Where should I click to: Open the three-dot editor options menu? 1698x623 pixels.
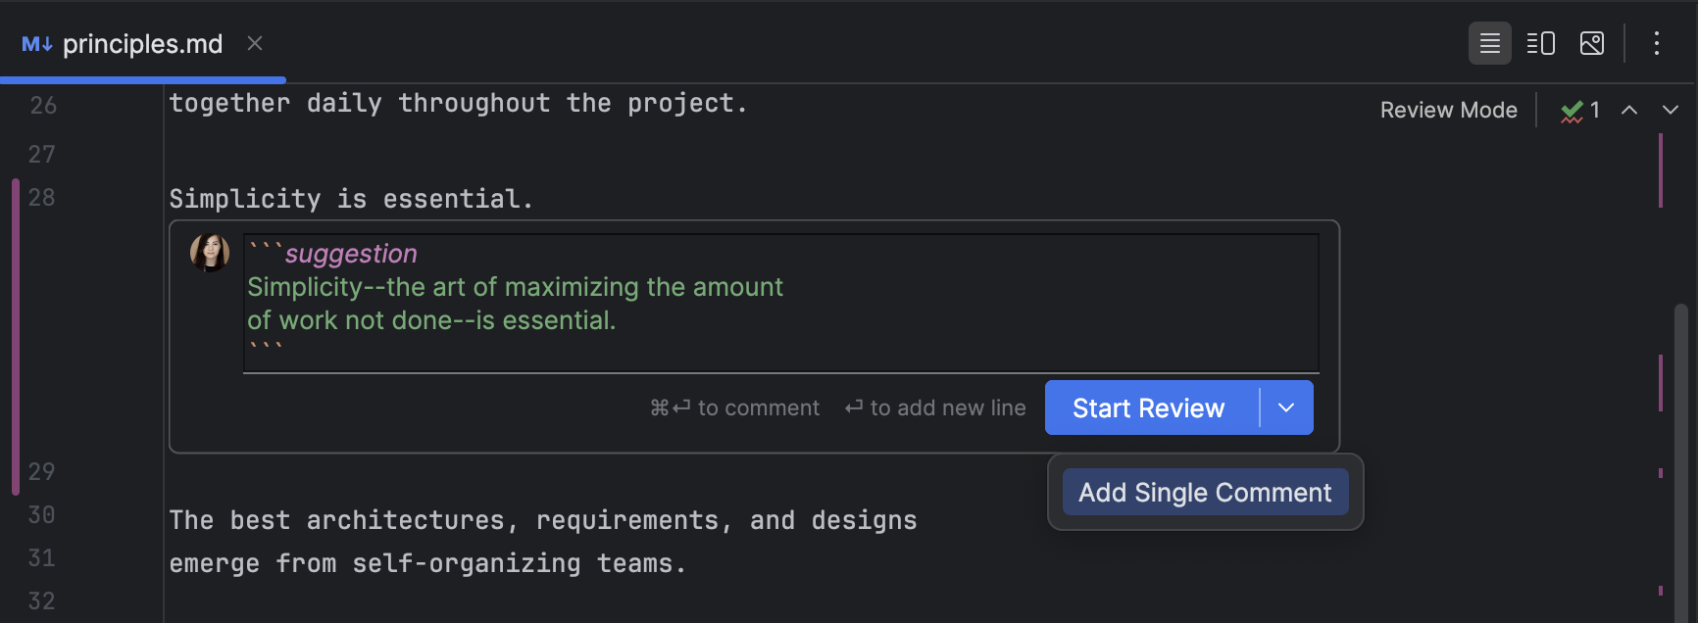(1656, 43)
